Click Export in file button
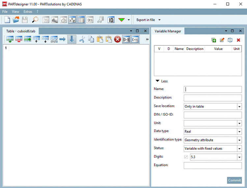 (x=146, y=20)
